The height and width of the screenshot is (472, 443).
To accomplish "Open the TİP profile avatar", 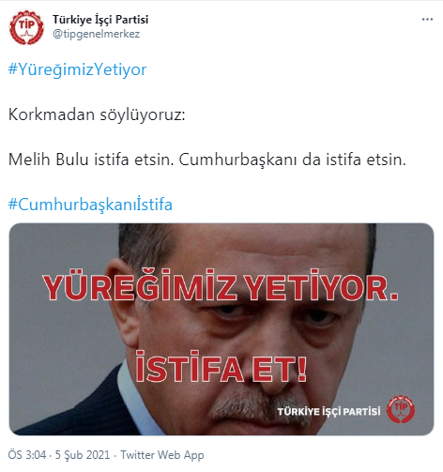I will pos(26,27).
